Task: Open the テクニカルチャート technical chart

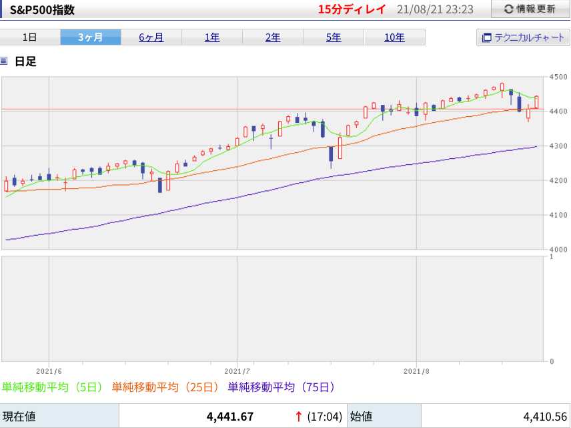Action: coord(523,37)
